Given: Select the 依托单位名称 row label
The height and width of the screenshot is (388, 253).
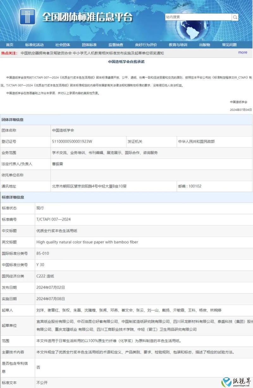Looking at the screenshot, I should tap(12, 175).
